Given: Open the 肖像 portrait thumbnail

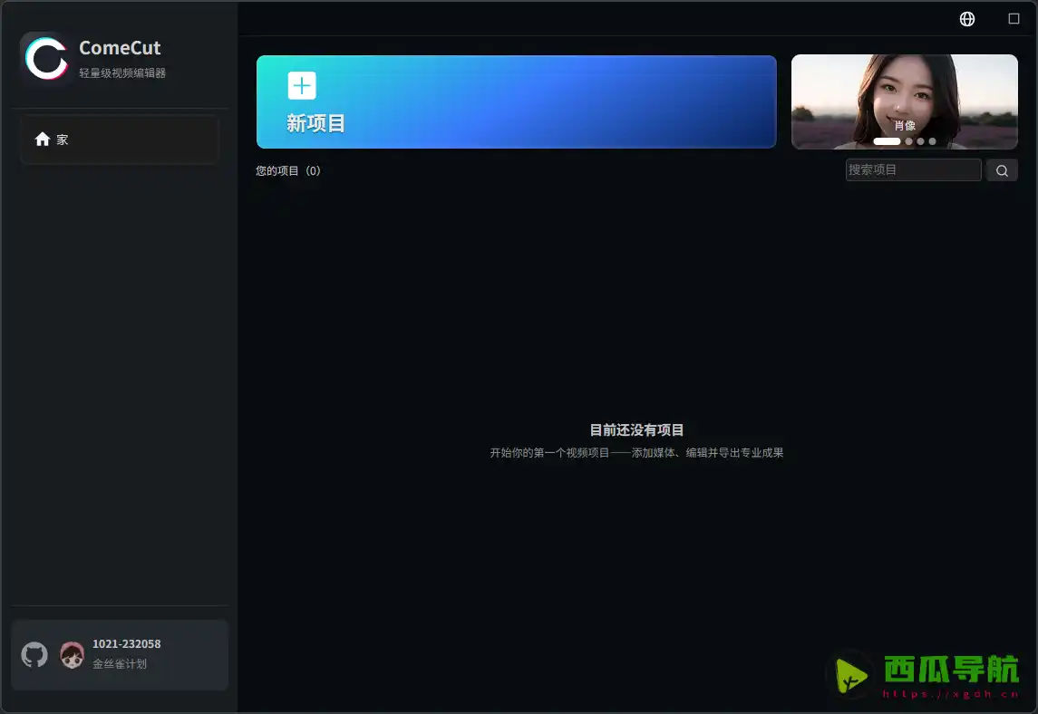Looking at the screenshot, I should (904, 101).
